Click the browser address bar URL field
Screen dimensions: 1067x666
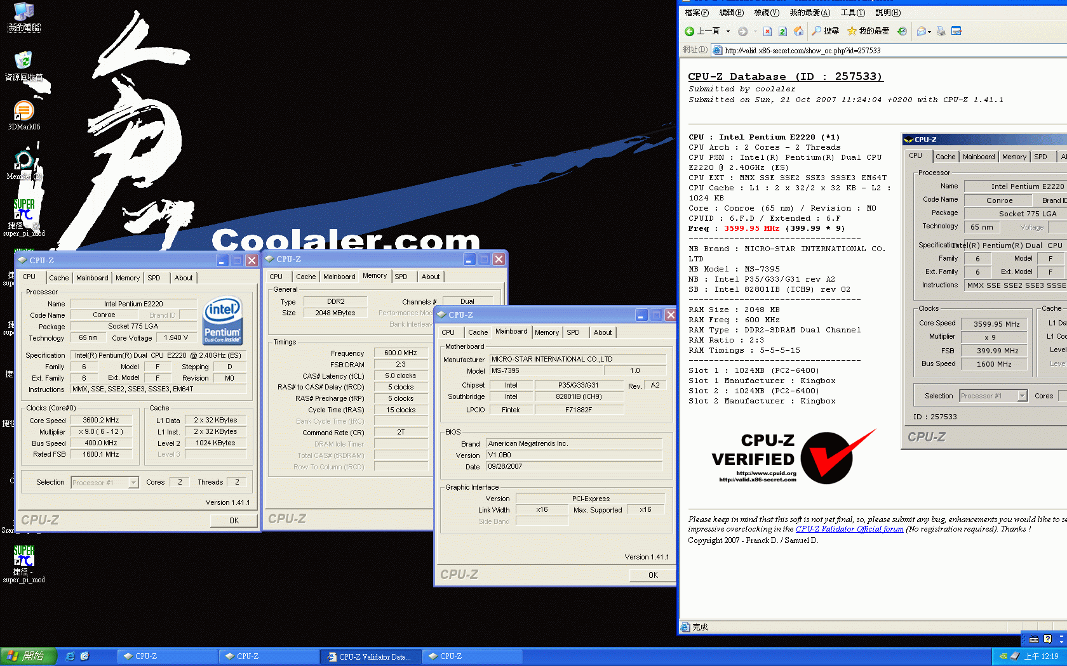tap(889, 50)
